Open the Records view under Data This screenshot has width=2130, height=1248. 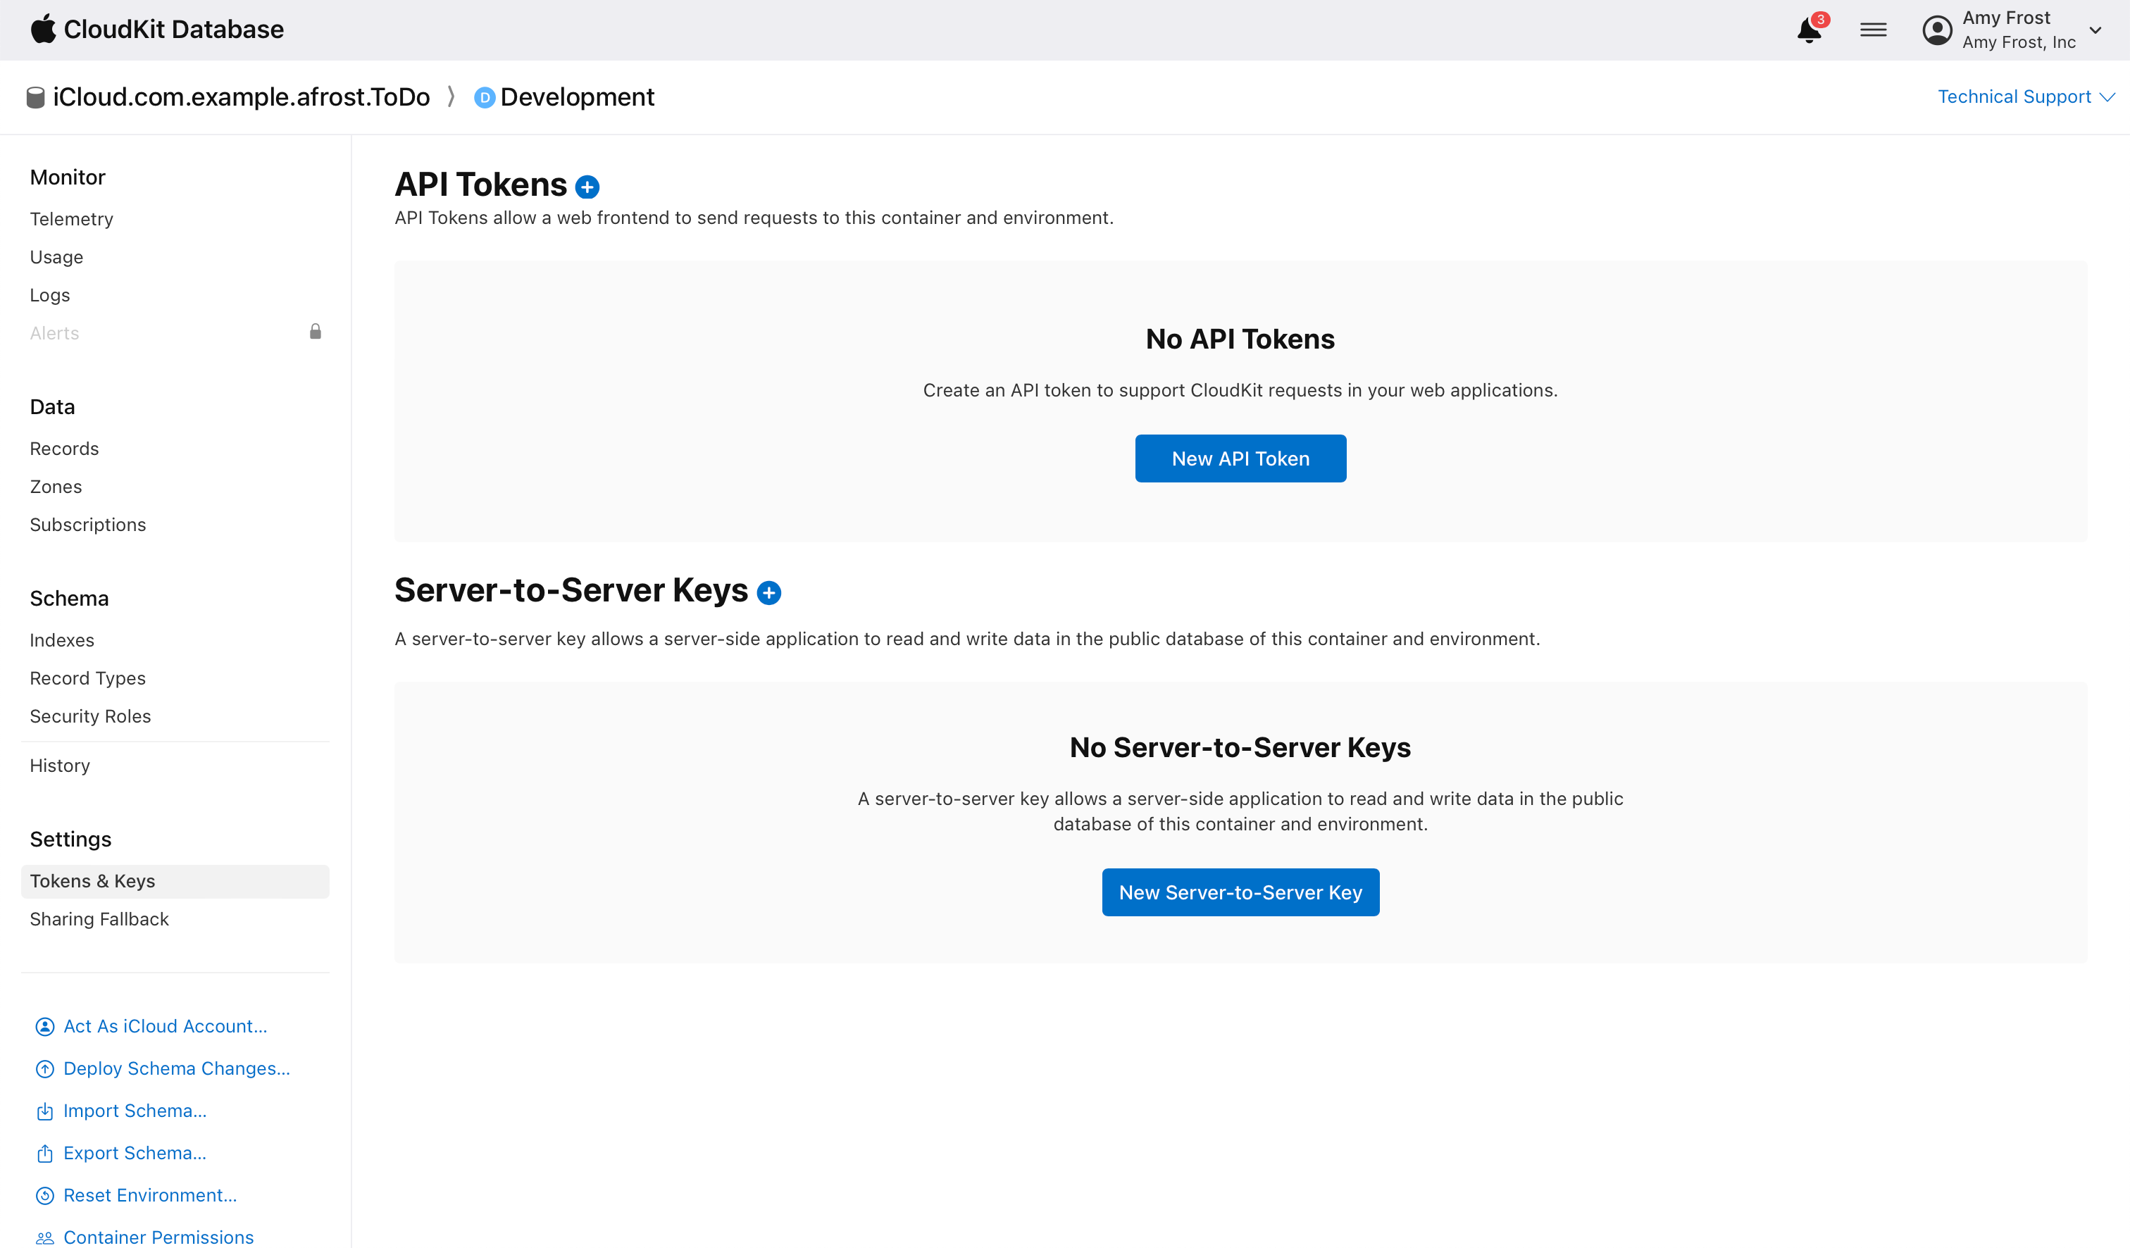click(x=63, y=449)
